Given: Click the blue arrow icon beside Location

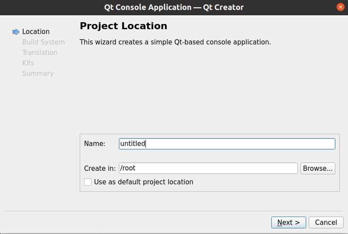Looking at the screenshot, I should pos(16,32).
